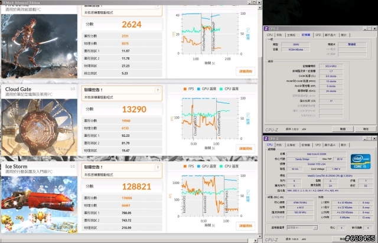Click Ice Storm physics test value 210.99

click(x=126, y=228)
